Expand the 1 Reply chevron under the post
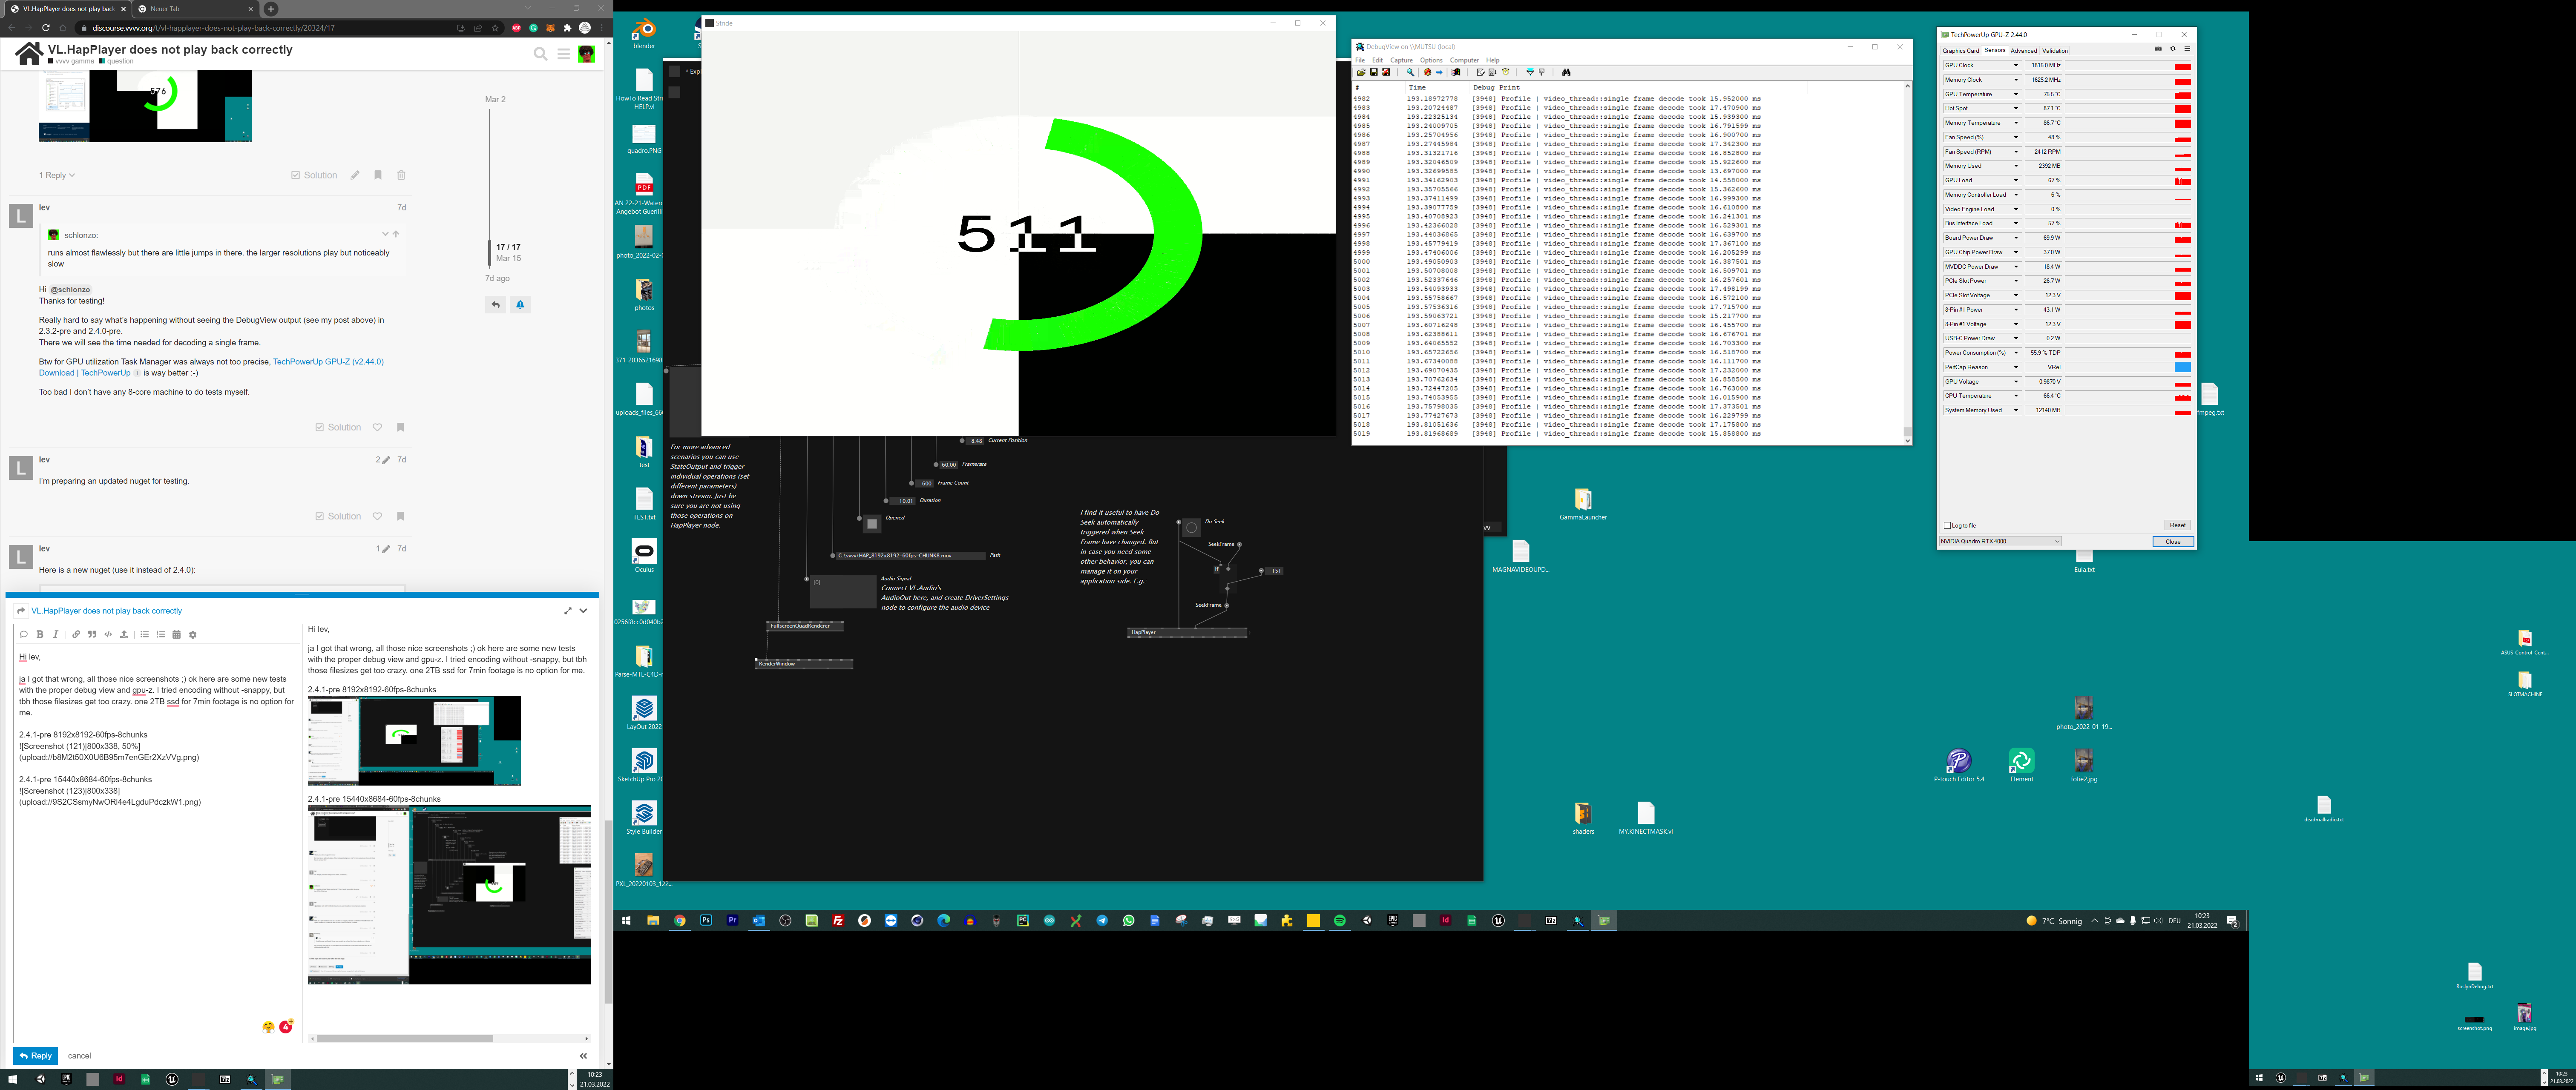This screenshot has width=2576, height=1090. tap(72, 175)
